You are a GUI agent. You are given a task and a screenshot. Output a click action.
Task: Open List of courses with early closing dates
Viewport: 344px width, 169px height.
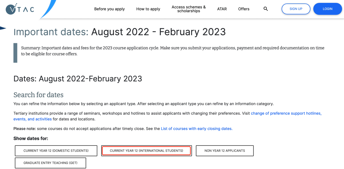(x=197, y=129)
